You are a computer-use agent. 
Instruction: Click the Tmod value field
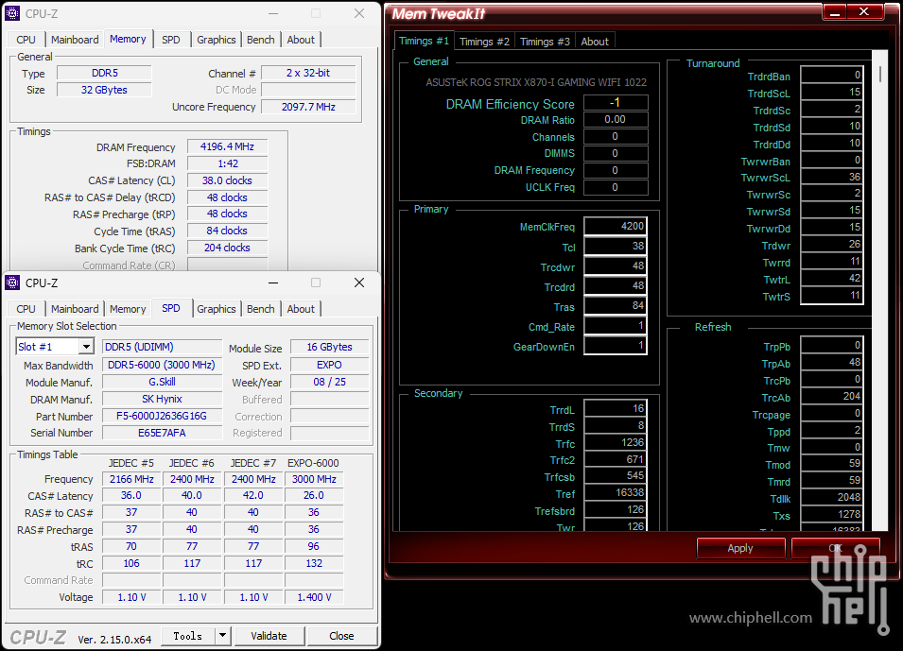click(x=831, y=464)
